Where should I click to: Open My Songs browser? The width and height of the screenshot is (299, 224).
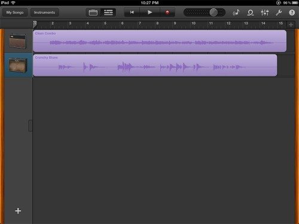point(15,13)
